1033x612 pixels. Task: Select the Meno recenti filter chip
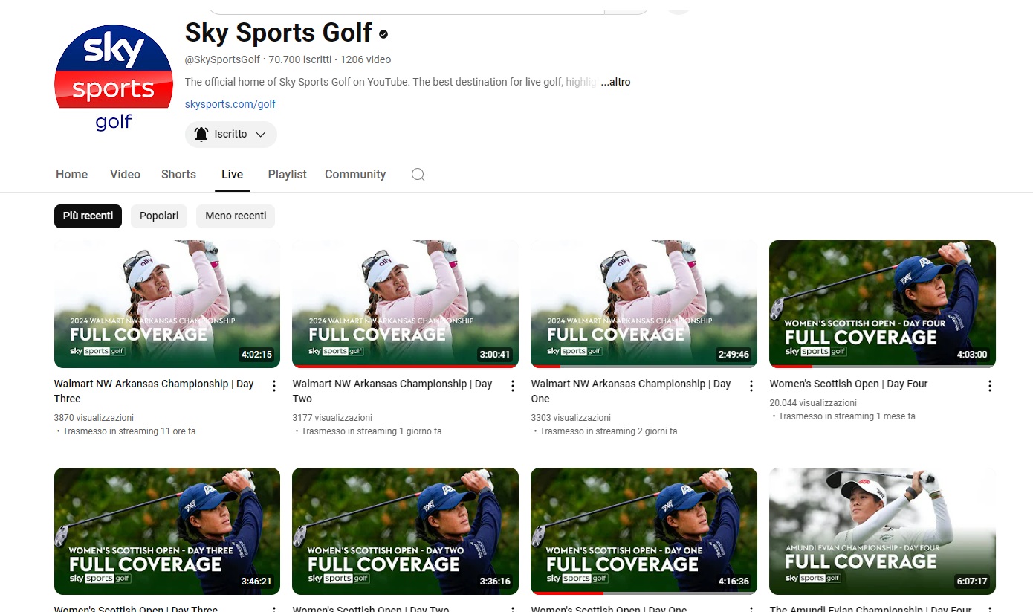236,216
